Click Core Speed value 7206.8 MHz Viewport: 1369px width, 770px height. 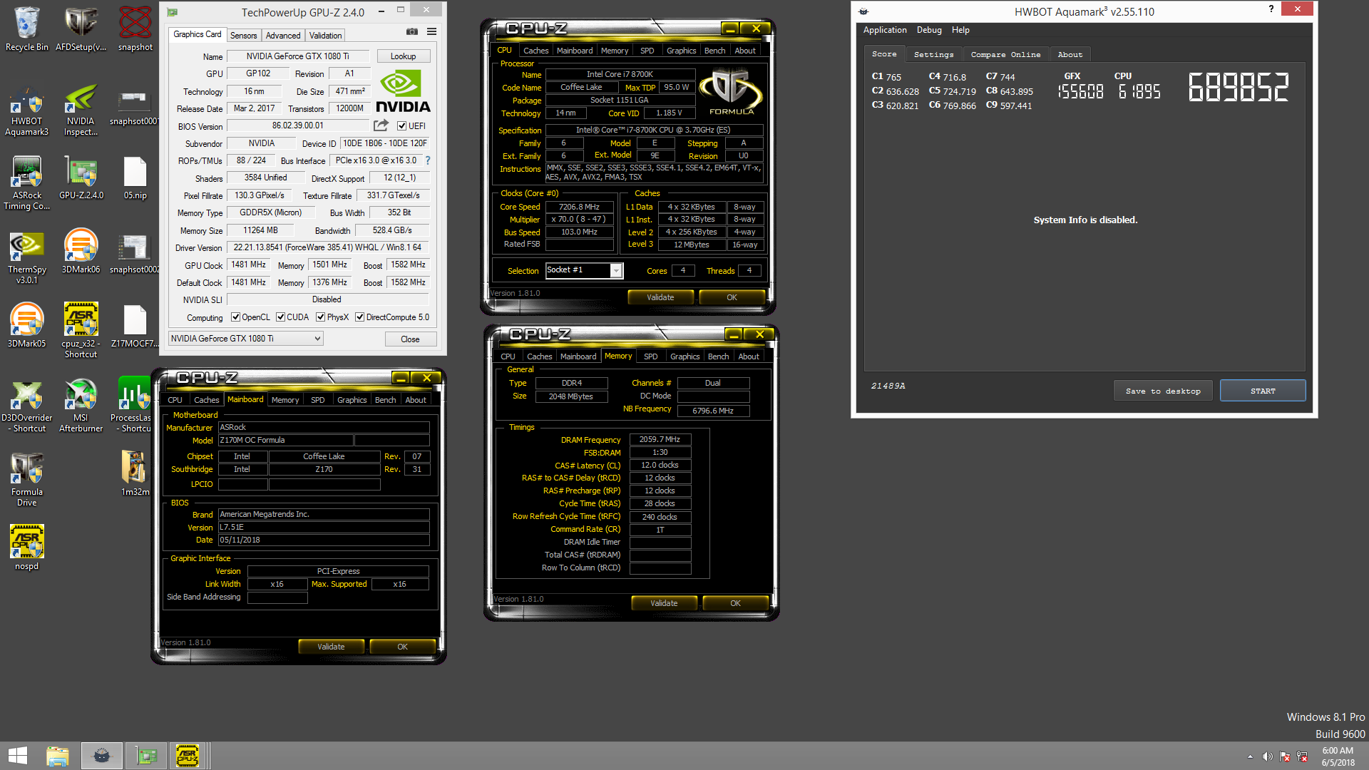580,207
